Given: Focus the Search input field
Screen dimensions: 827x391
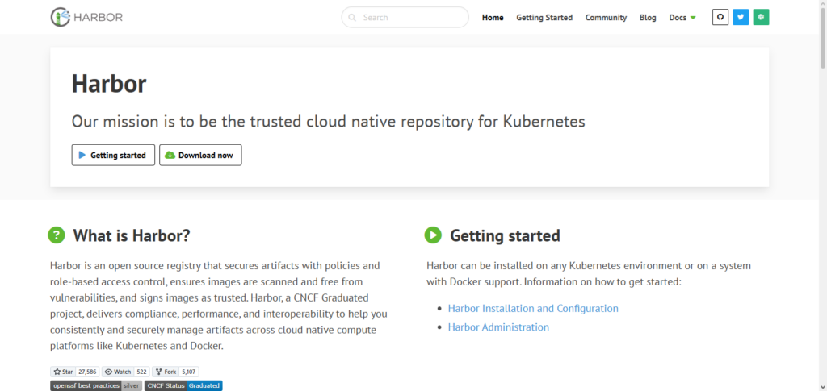Looking at the screenshot, I should point(410,17).
